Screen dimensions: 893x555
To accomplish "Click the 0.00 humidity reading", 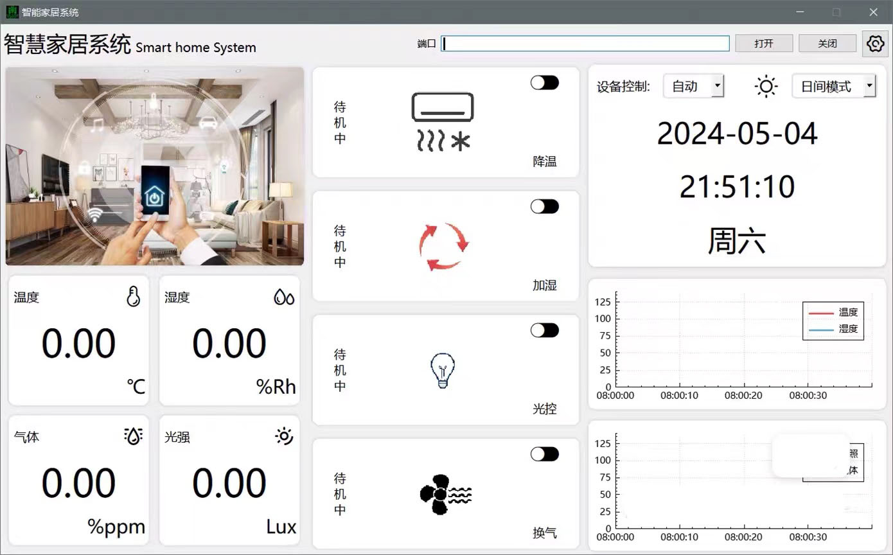I will [x=229, y=343].
